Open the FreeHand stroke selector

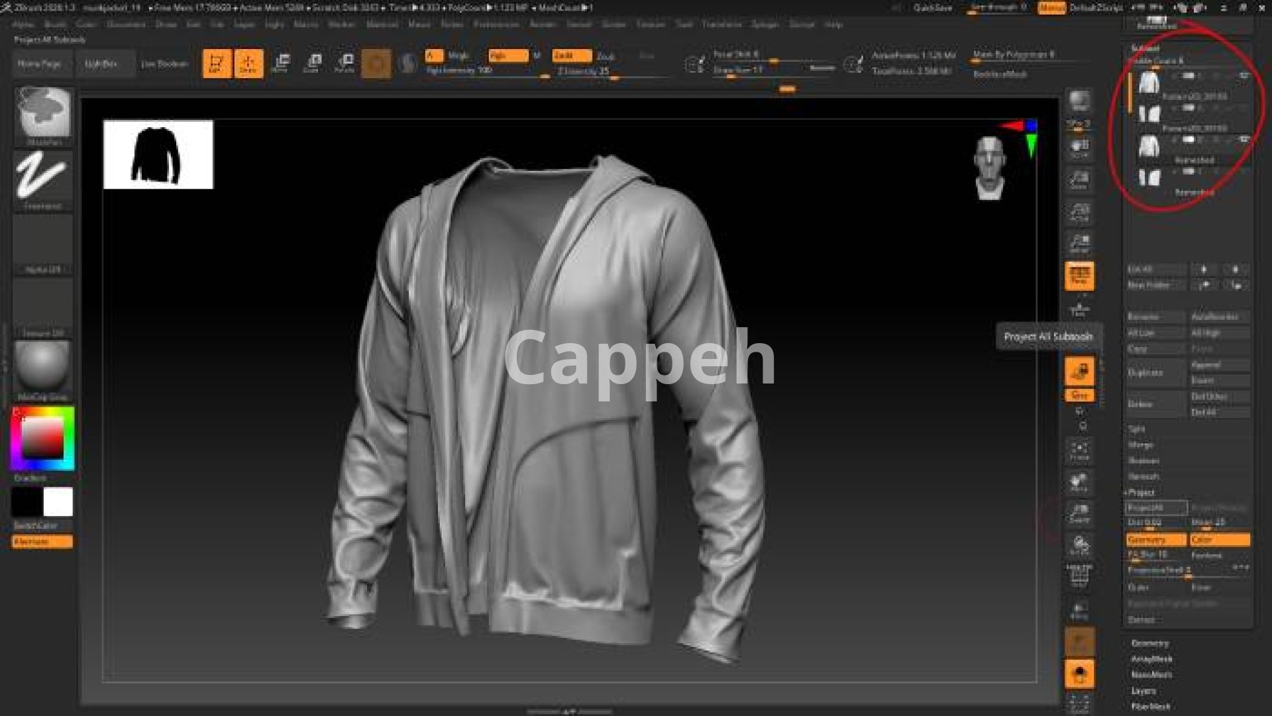43,178
